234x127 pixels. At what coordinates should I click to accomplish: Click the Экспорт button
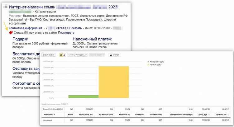(x=115, y=55)
